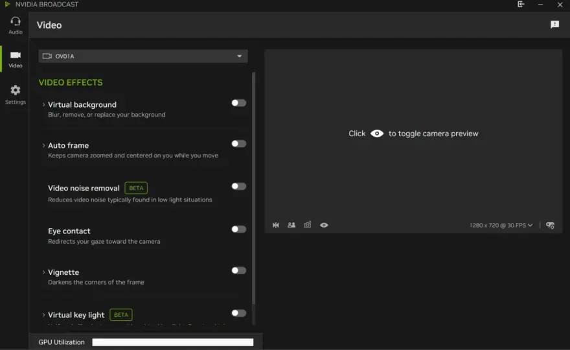Expand the Auto frame chevron
The image size is (570, 350).
coord(43,146)
